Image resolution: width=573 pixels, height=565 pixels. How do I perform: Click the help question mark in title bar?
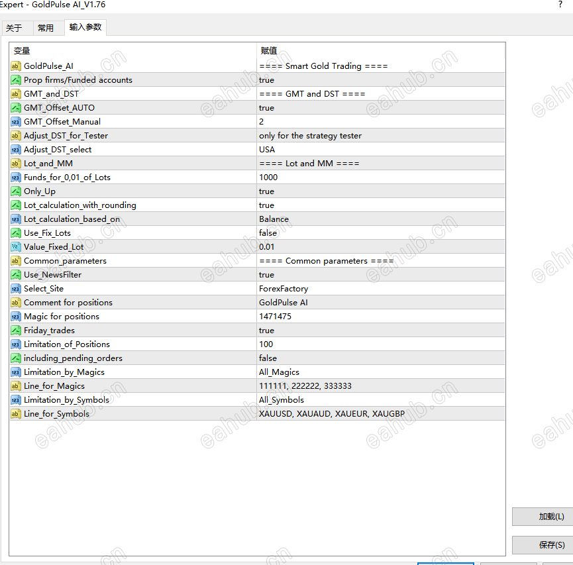[560, 5]
